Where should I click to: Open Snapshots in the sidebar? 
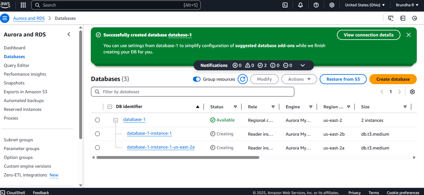coord(14,83)
